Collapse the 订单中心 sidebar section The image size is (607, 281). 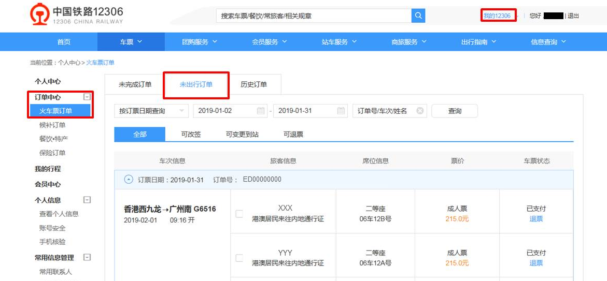pos(87,97)
